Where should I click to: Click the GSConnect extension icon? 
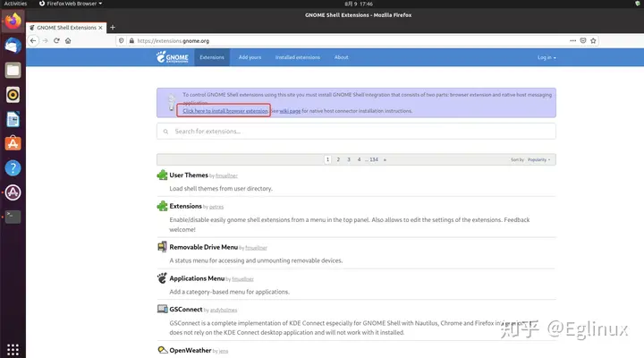pyautogui.click(x=162, y=309)
